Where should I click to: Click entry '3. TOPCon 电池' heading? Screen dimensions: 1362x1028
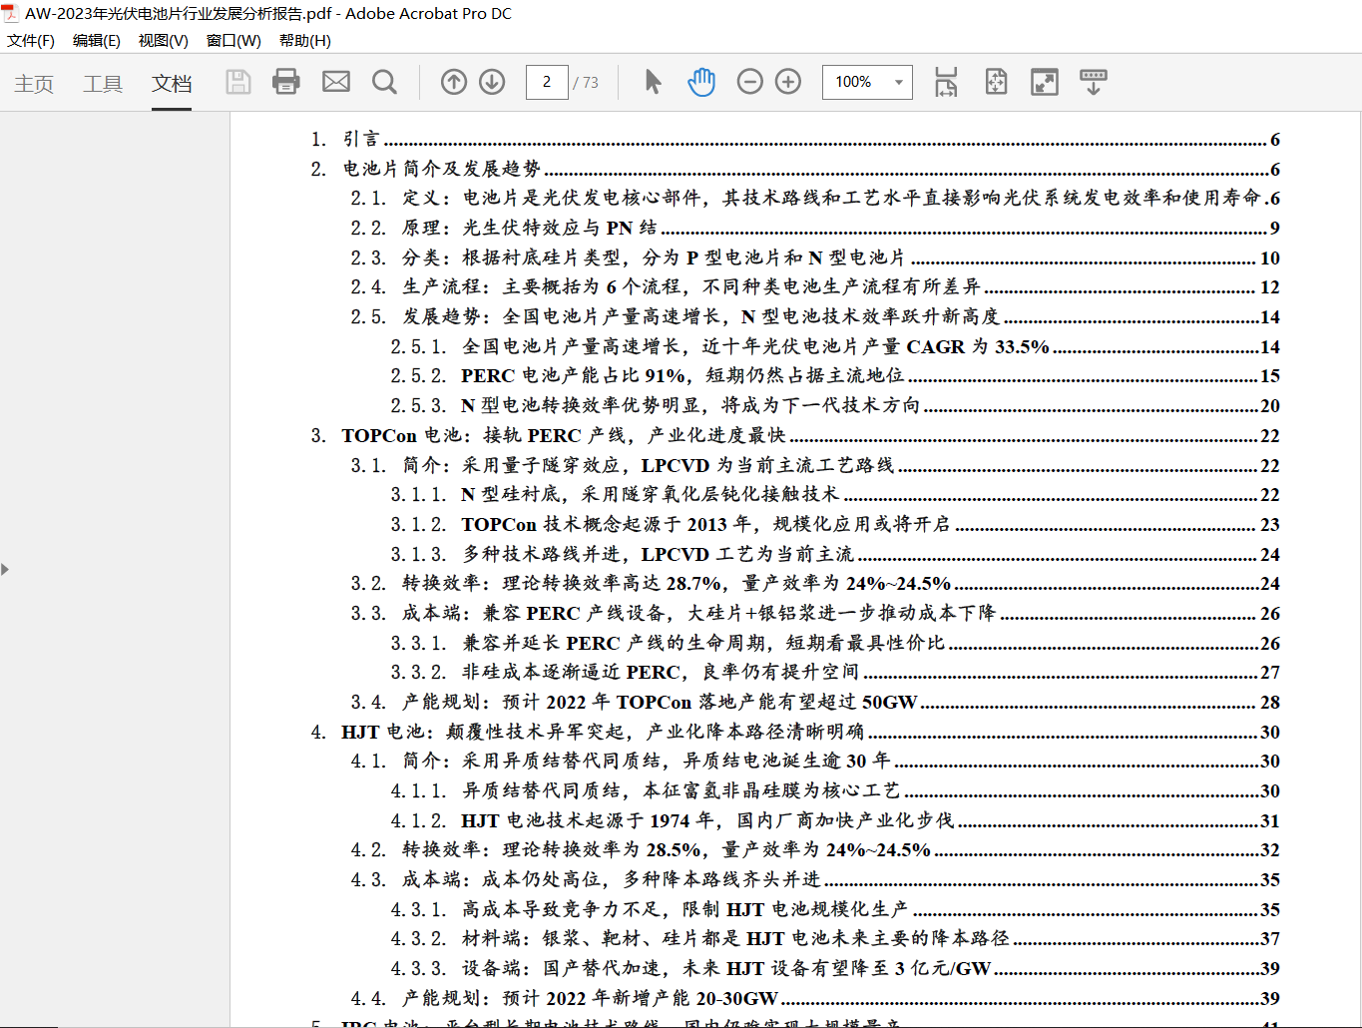795,435
